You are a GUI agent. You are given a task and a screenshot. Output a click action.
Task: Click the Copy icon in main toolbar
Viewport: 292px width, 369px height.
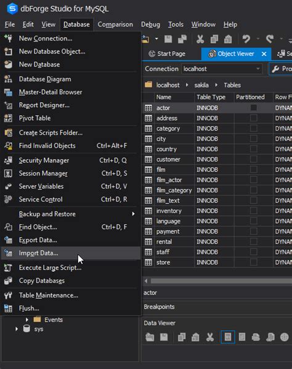pyautogui.click(x=214, y=39)
